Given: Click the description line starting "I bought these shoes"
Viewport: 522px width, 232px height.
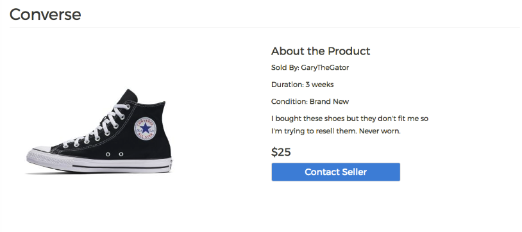Looking at the screenshot, I should coord(350,119).
